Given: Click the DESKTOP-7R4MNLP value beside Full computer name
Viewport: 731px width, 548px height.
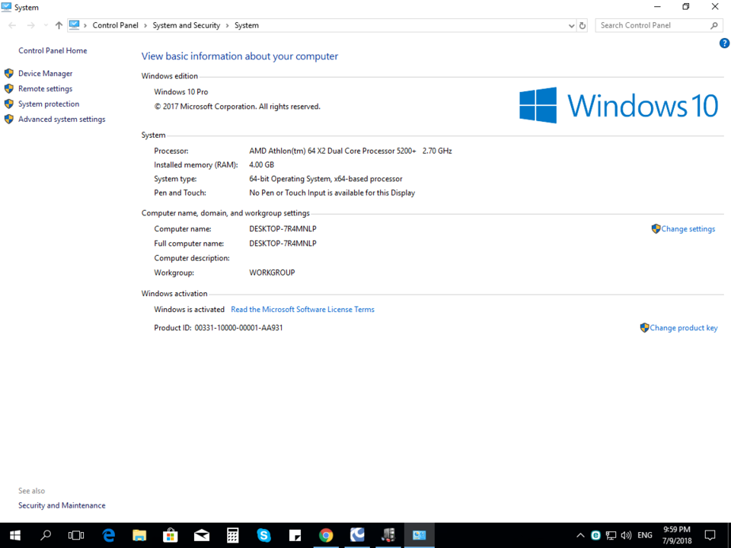Looking at the screenshot, I should (283, 244).
